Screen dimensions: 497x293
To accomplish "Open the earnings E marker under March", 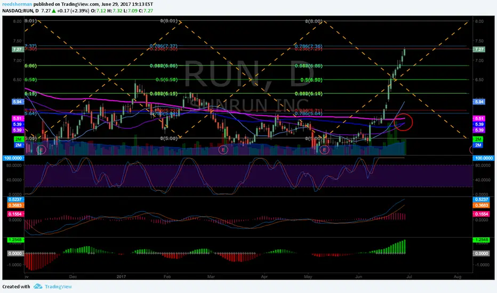I will click(223, 150).
